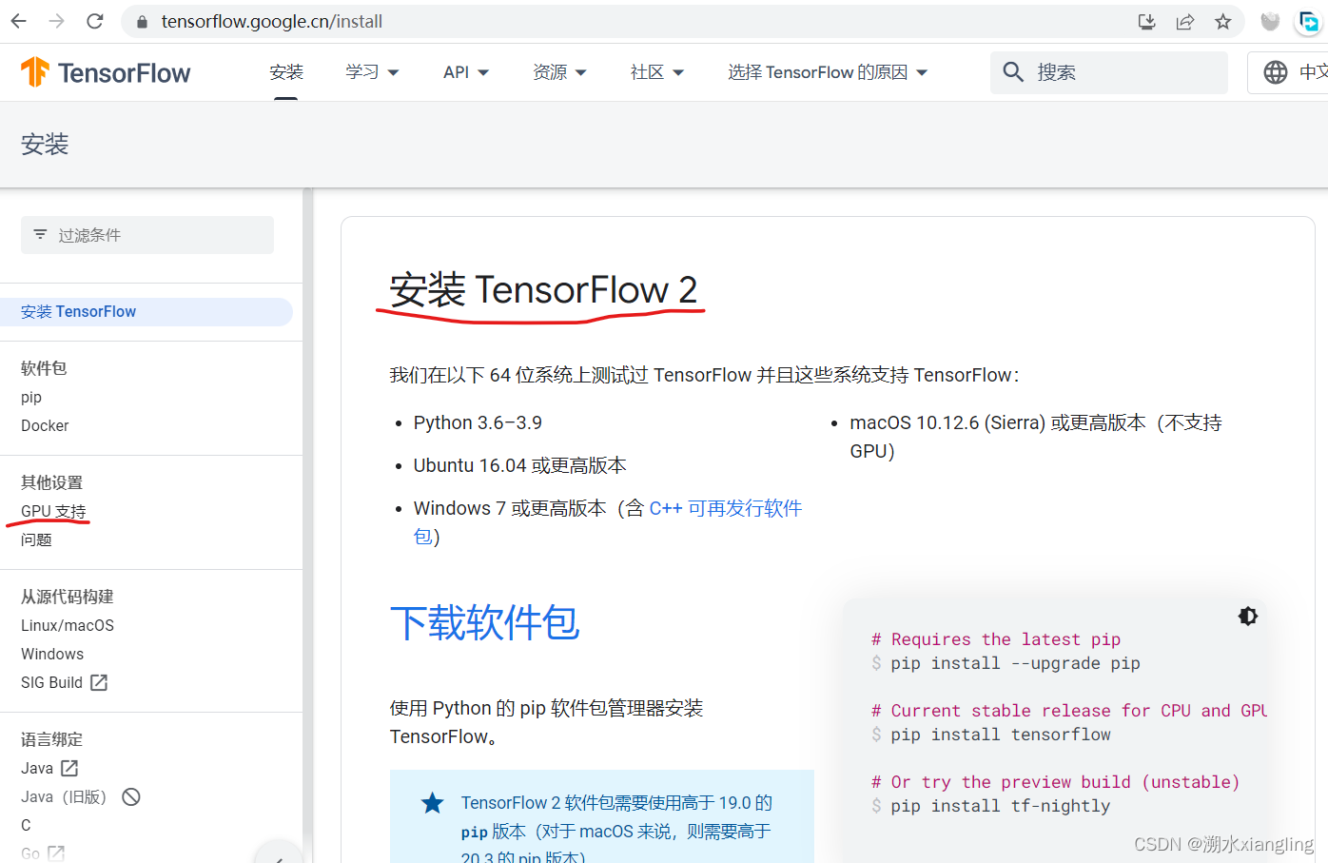Click the Ubuntu 16.04 或更高版本 list item

coord(519,465)
